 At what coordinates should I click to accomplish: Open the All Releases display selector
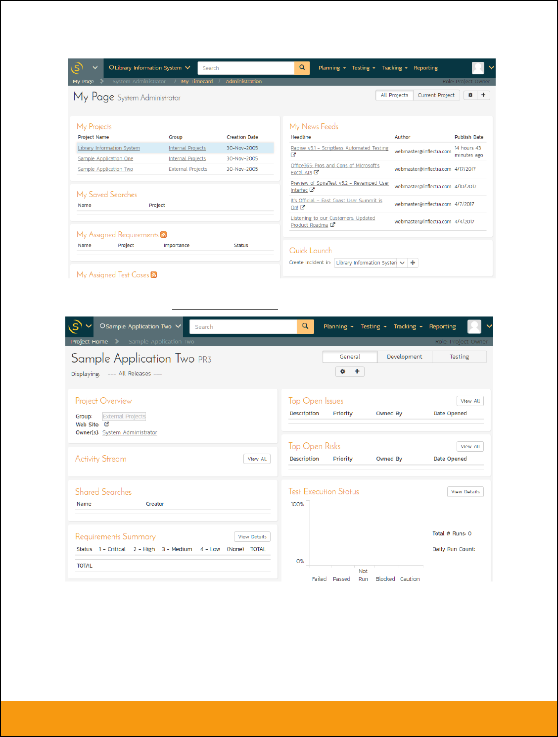[135, 373]
